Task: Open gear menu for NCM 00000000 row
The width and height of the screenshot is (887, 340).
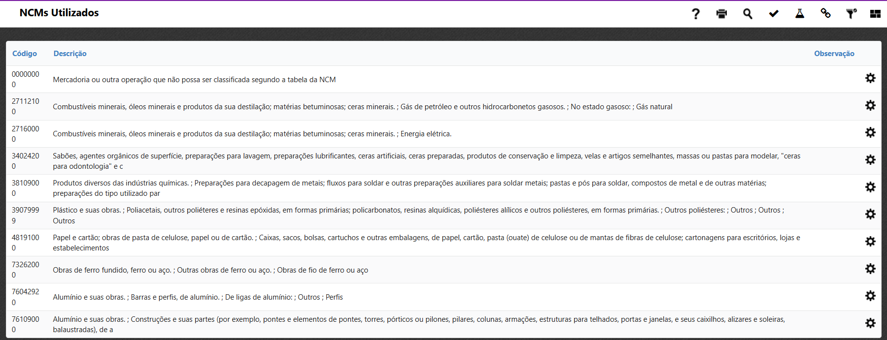Action: [870, 78]
